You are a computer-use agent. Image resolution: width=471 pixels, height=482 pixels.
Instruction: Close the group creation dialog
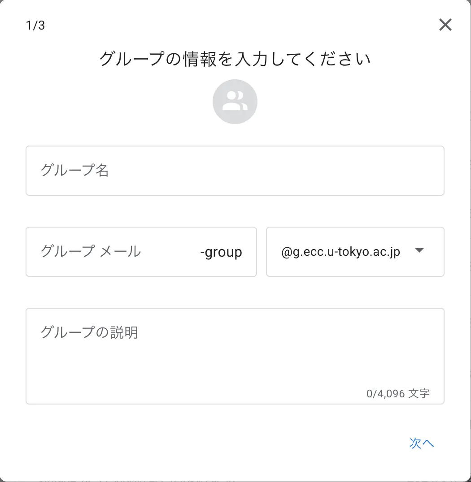[445, 25]
